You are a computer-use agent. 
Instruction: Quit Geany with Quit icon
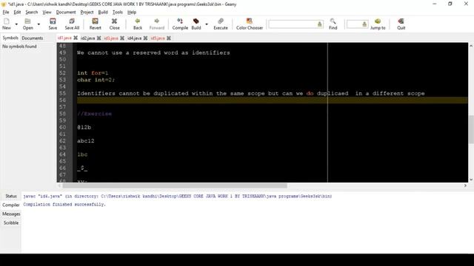click(401, 24)
